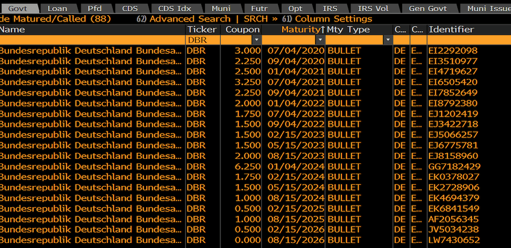Click the 09/04/2022 maturity date
The height and width of the screenshot is (248, 511).
click(296, 124)
